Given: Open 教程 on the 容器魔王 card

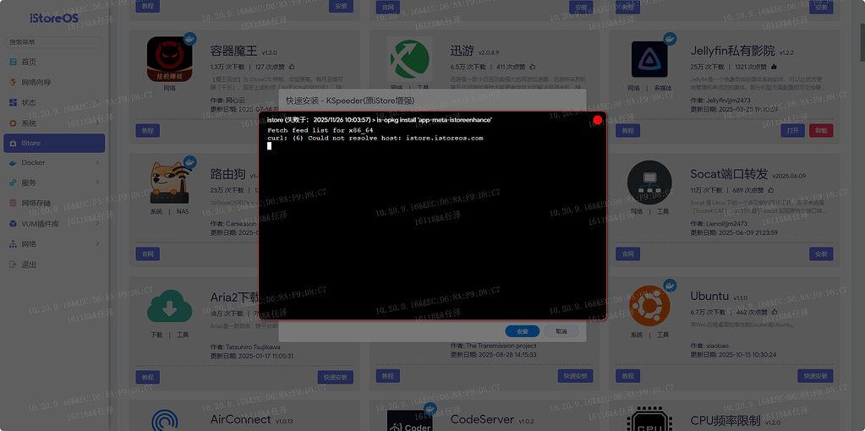Looking at the screenshot, I should pos(147,131).
